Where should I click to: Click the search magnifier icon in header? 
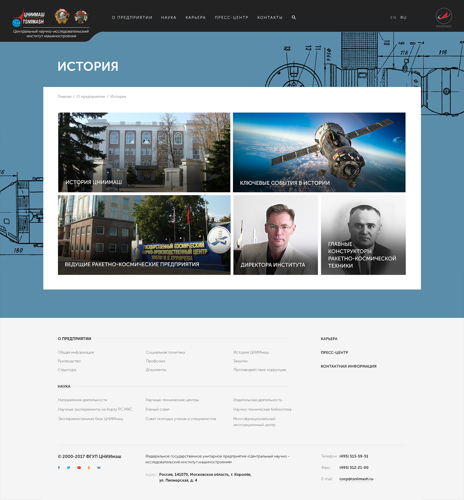point(294,17)
